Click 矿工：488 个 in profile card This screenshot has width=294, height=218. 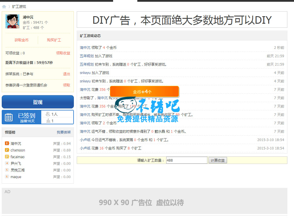pos(33,28)
